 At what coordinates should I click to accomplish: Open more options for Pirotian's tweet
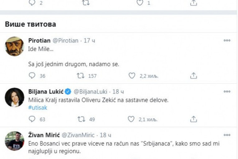pyautogui.click(x=227, y=41)
